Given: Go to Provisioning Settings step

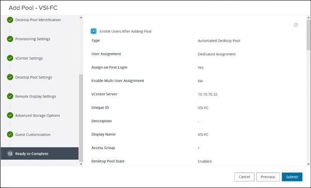Looking at the screenshot, I should coord(33,39).
